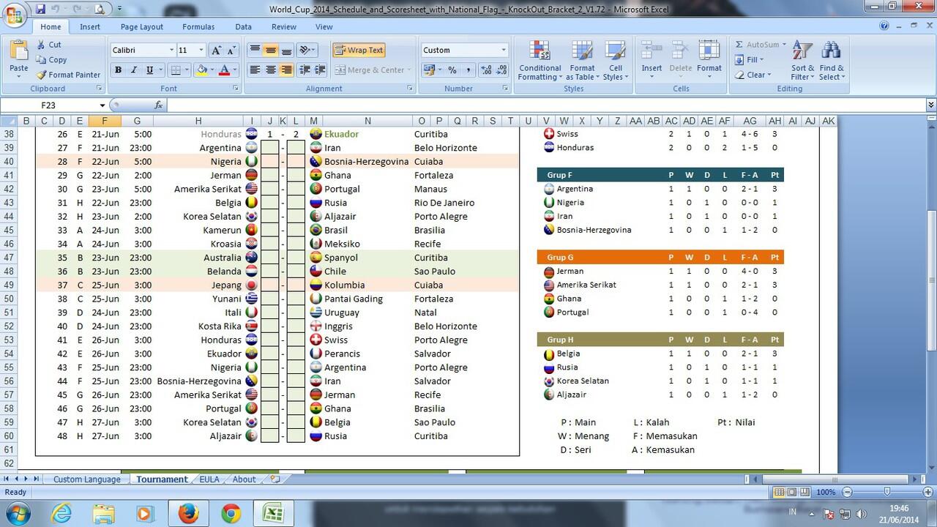This screenshot has width=937, height=527.
Task: Toggle bold formatting
Action: [118, 70]
